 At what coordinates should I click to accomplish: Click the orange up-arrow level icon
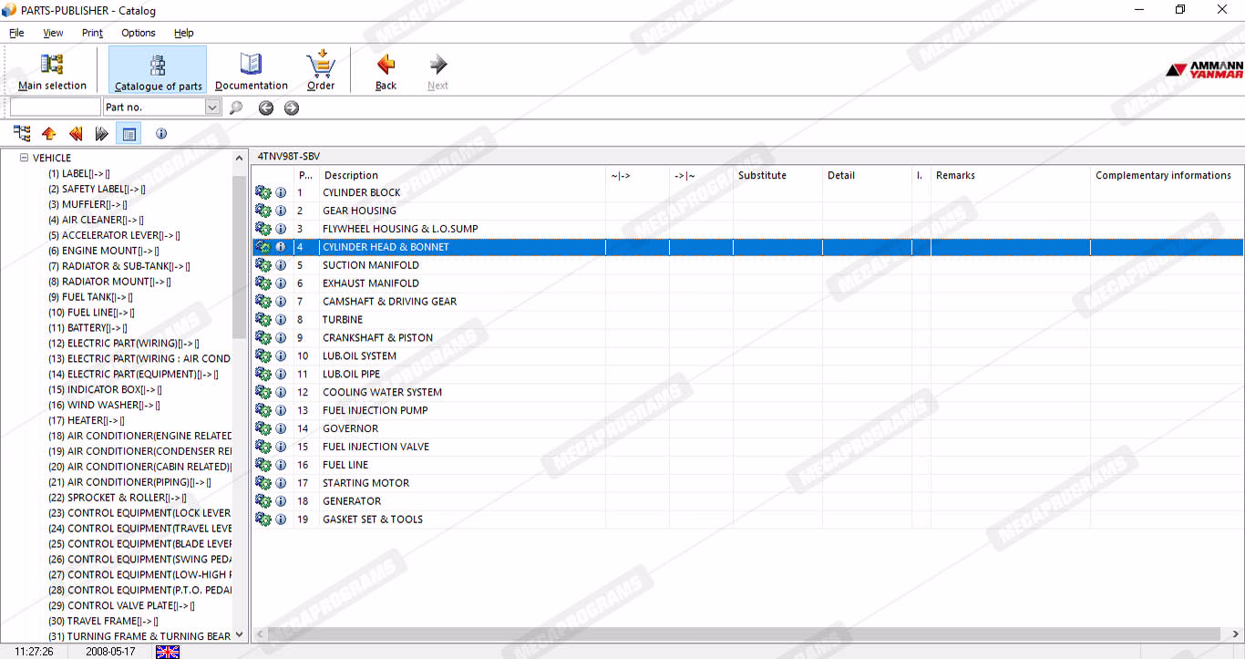pos(49,134)
